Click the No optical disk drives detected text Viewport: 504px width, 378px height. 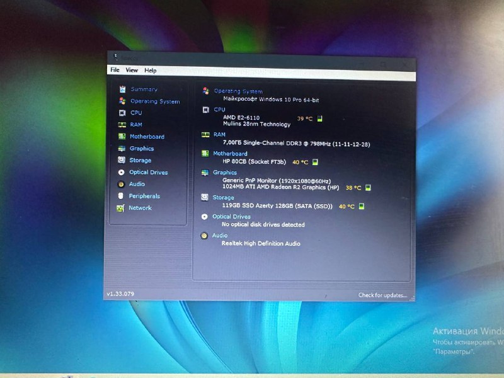coord(263,225)
